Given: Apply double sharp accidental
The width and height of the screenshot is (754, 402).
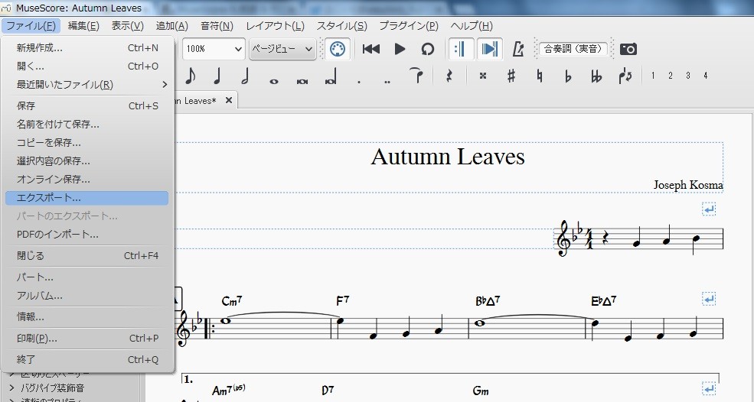Looking at the screenshot, I should click(483, 76).
